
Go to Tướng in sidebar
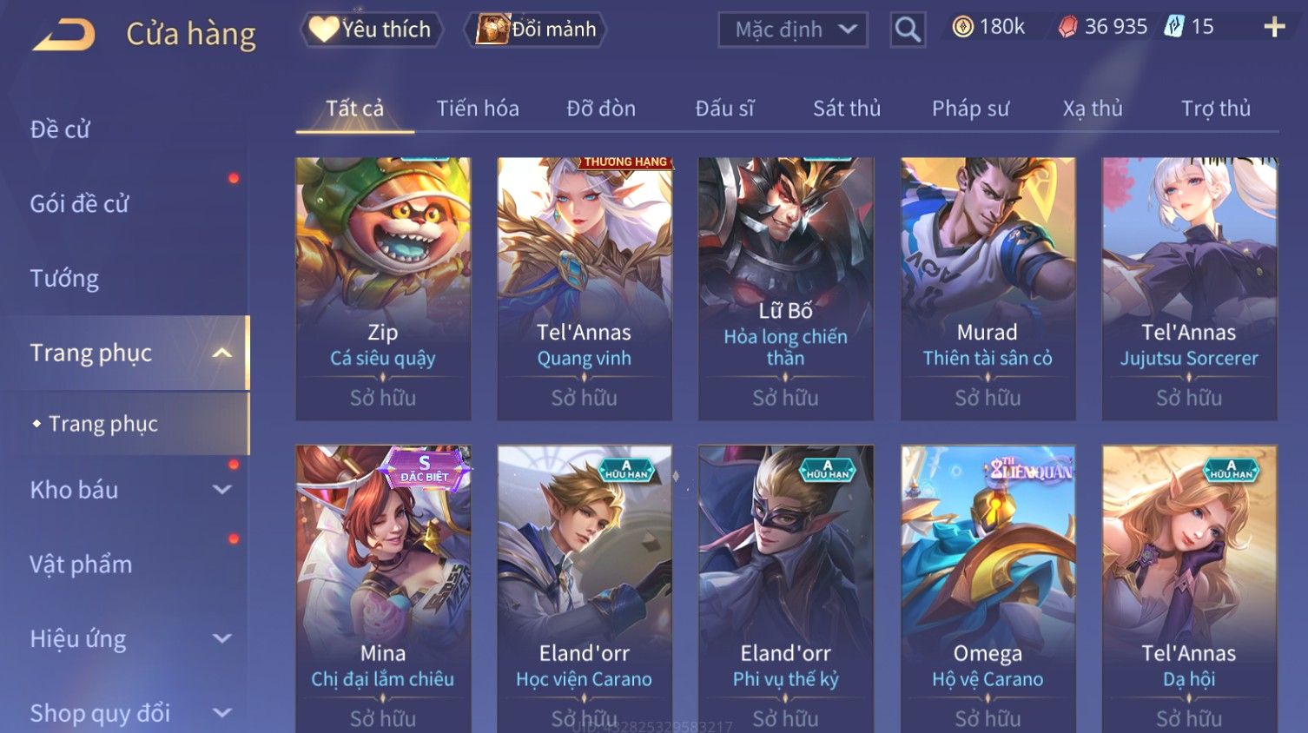click(64, 279)
